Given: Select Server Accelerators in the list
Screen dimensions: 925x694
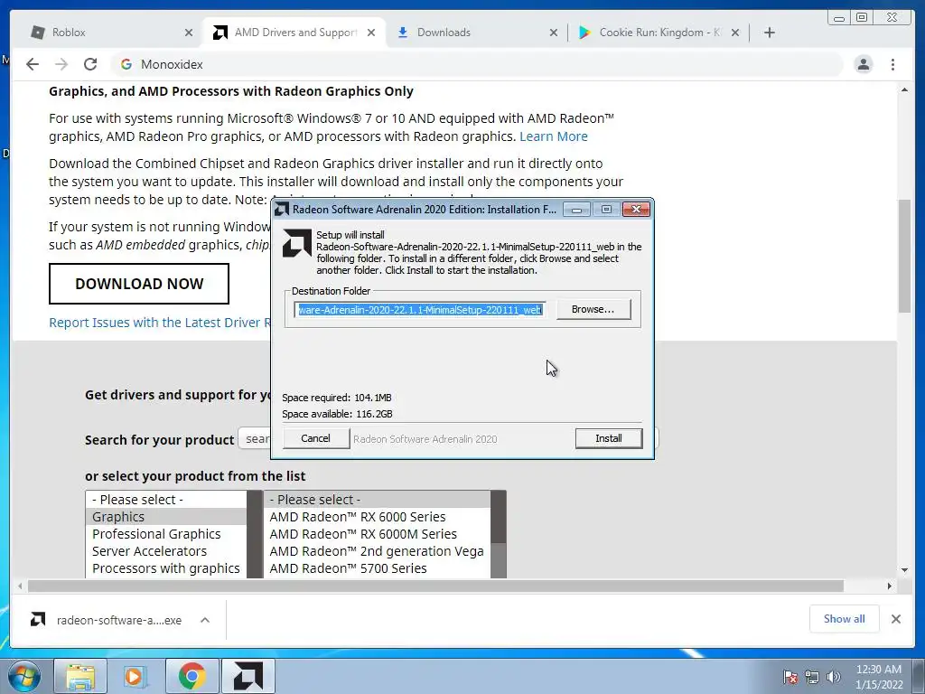Looking at the screenshot, I should 166,550.
